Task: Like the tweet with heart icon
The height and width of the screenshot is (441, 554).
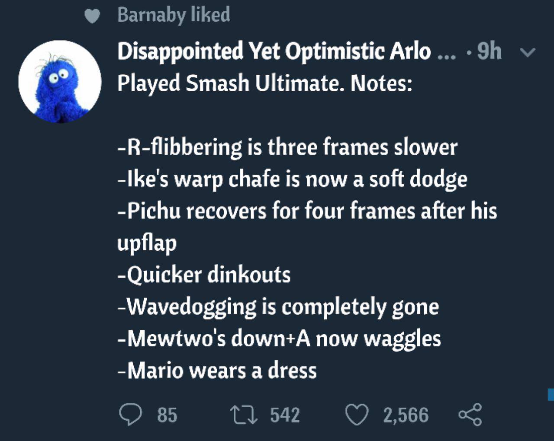Action: coord(357,415)
